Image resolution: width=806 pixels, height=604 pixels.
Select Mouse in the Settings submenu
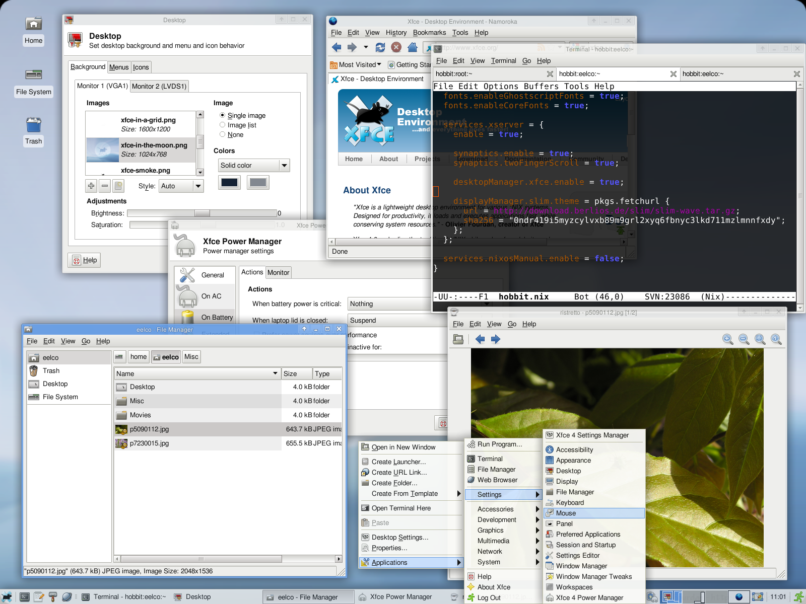tap(566, 513)
